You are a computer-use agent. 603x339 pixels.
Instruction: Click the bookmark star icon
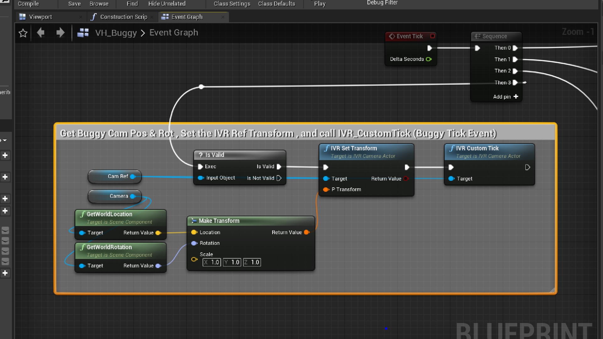pyautogui.click(x=23, y=33)
